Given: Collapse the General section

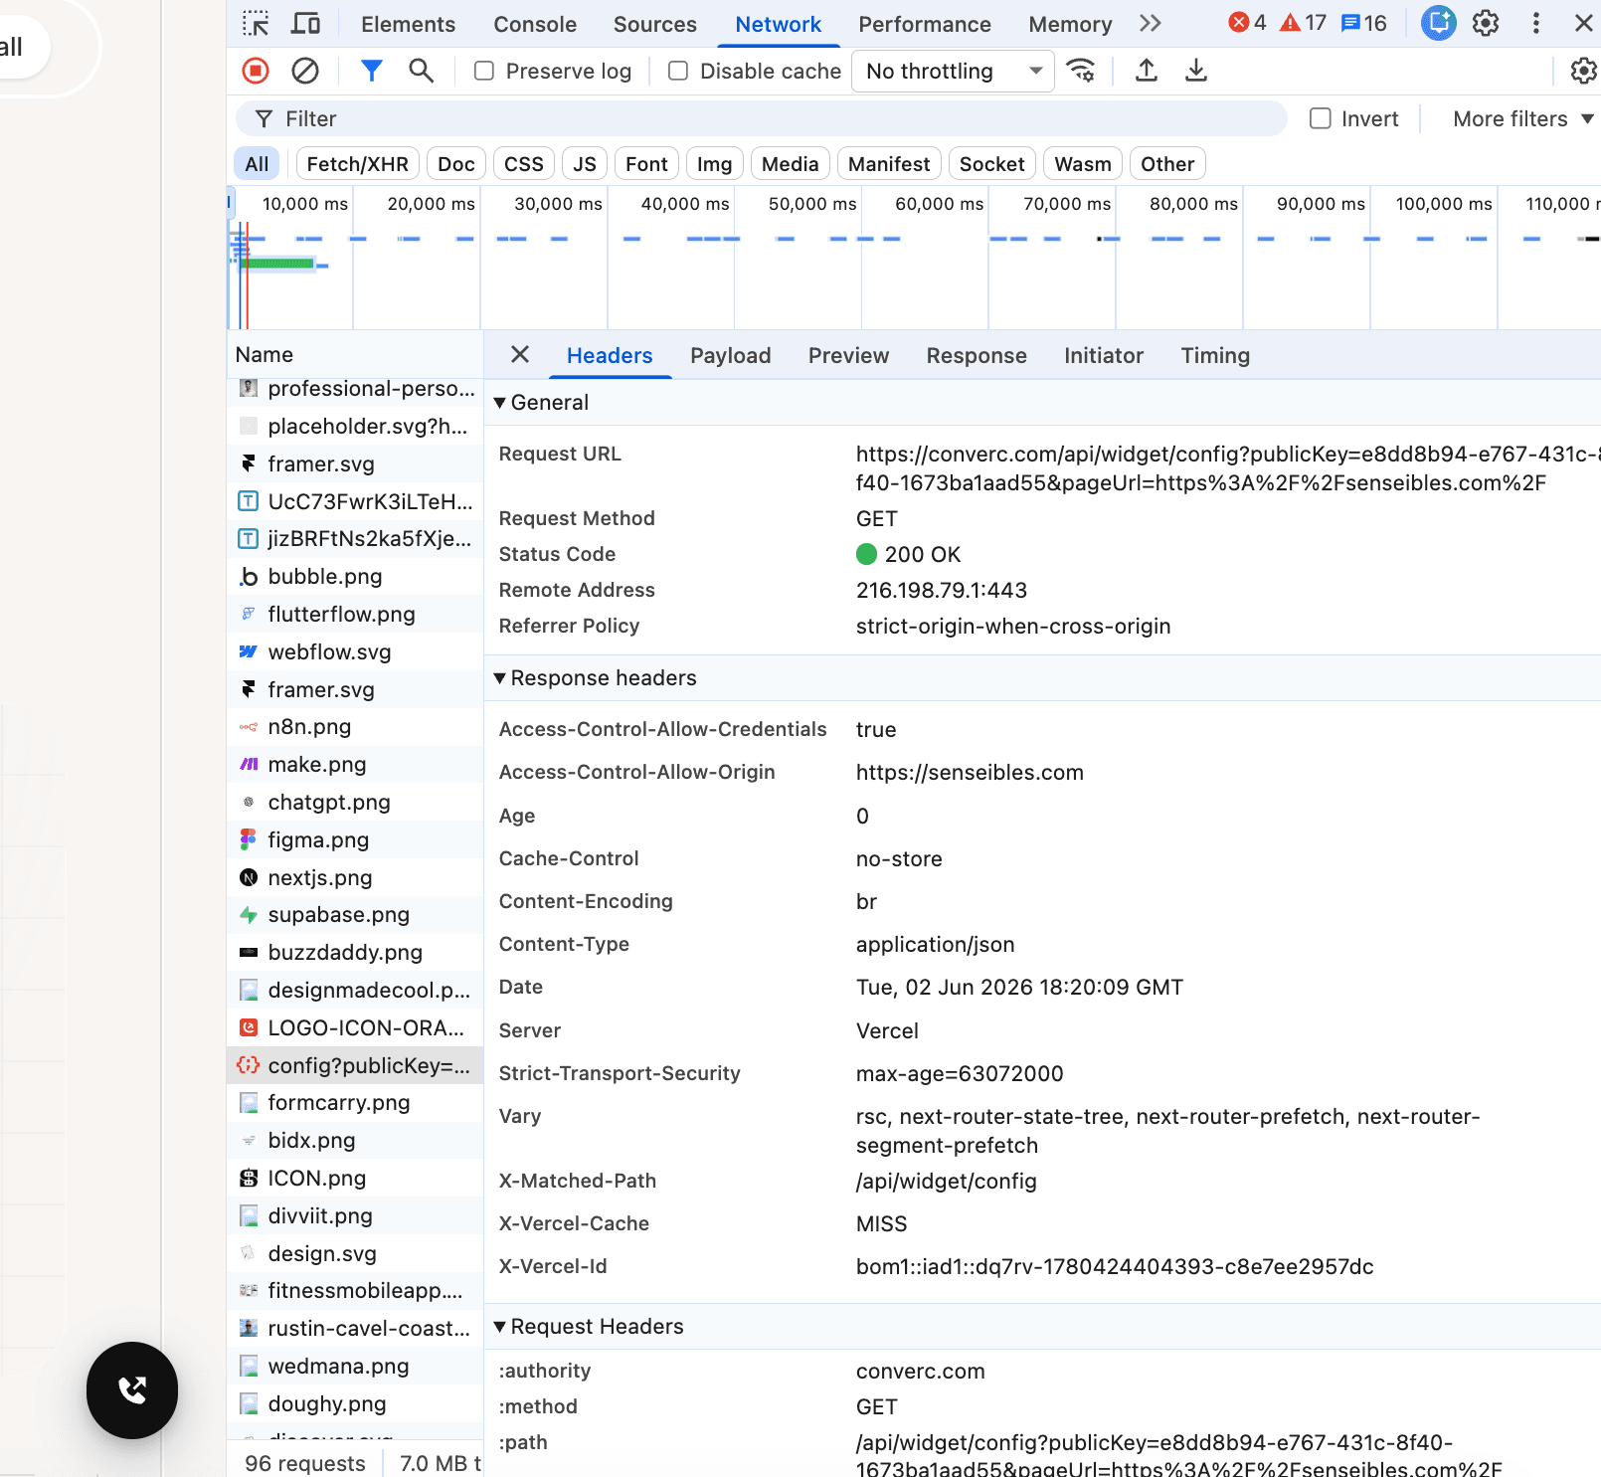Looking at the screenshot, I should [x=542, y=402].
